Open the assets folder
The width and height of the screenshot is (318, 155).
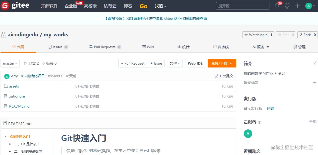(x=14, y=86)
